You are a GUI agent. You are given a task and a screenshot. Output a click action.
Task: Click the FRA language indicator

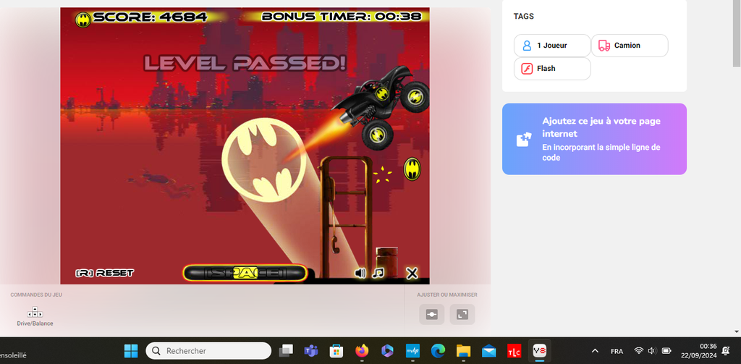tap(617, 351)
